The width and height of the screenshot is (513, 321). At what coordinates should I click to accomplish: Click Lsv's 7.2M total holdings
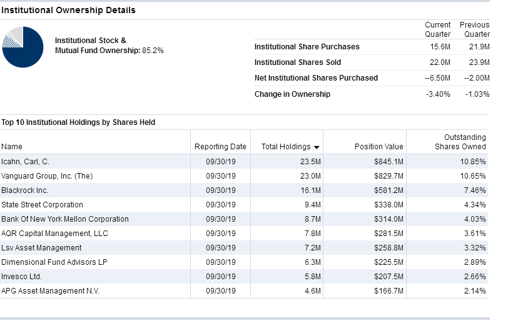(312, 248)
